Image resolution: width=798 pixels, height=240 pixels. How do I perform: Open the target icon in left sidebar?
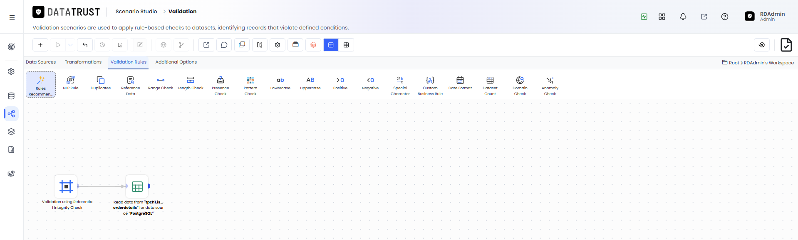[x=11, y=47]
